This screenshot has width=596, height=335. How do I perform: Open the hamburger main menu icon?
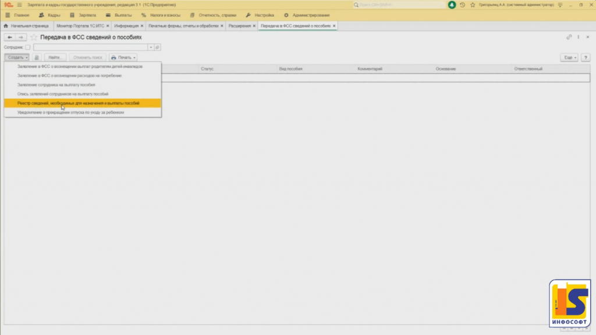point(19,5)
